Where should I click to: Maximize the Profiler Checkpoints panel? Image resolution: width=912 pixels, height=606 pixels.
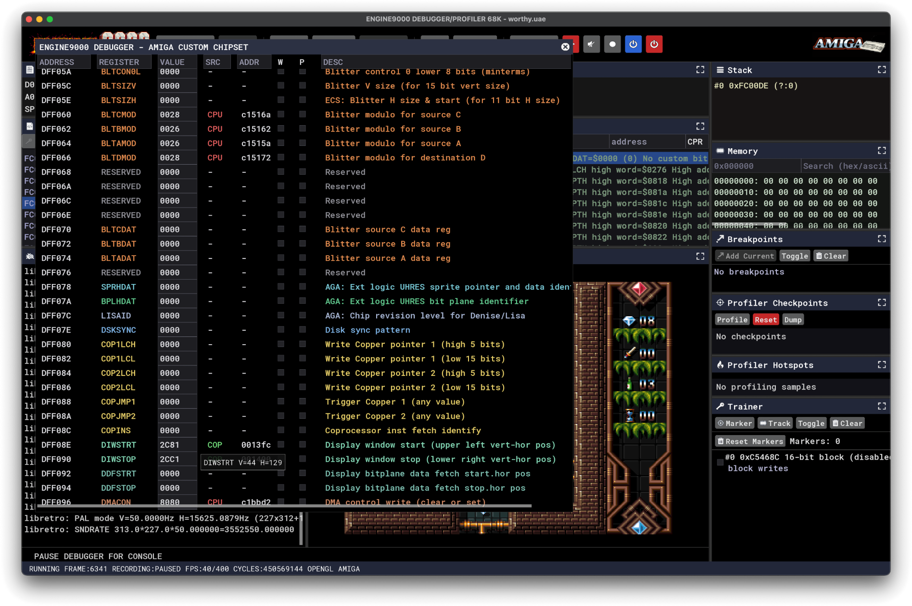click(x=882, y=303)
